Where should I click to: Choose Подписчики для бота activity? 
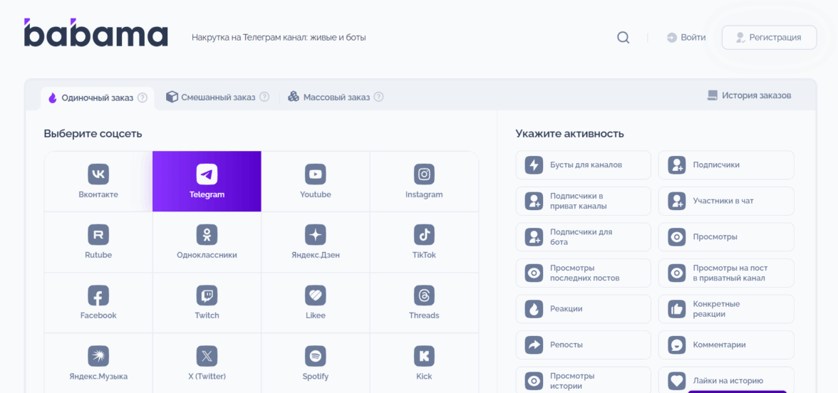click(583, 237)
